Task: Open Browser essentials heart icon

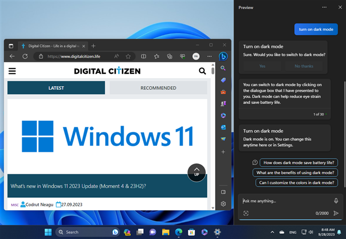Action: coord(183,56)
